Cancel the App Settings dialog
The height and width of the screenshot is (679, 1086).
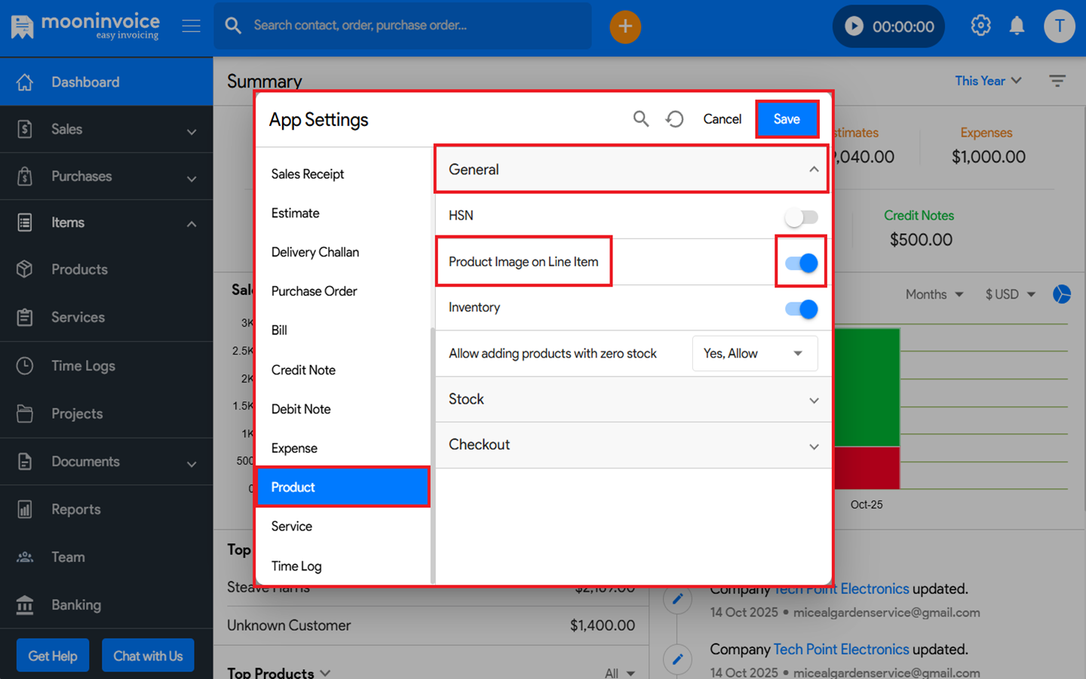(x=722, y=119)
